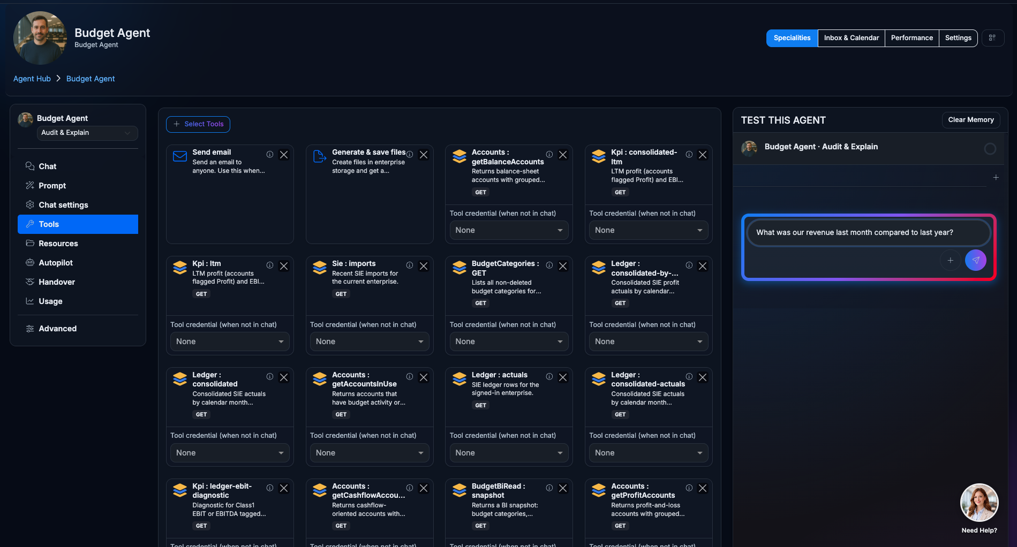Open credential dropdown for Ledger : consolidated-by-...
This screenshot has width=1017, height=547.
(649, 341)
